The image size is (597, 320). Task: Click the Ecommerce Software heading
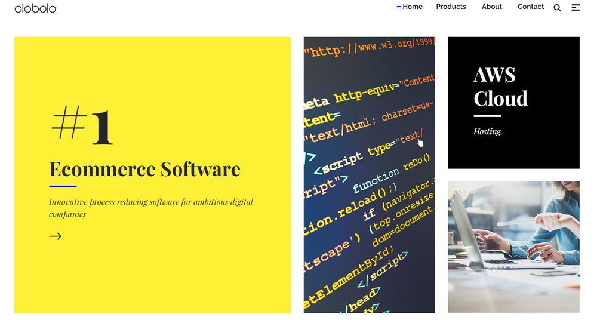(144, 169)
